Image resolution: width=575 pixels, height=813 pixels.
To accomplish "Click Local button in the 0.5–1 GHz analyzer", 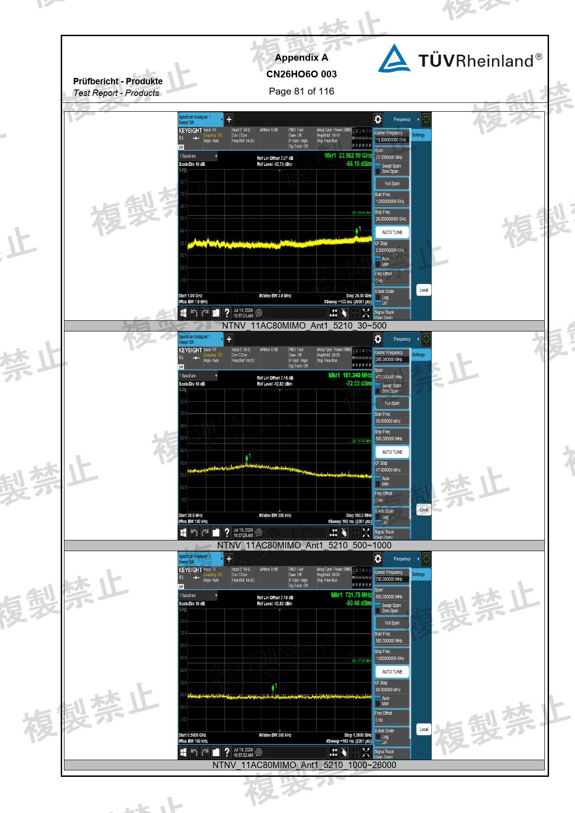I will point(424,730).
